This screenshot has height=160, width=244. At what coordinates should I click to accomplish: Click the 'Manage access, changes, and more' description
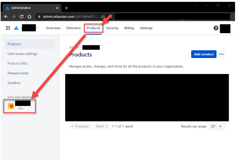pos(126,66)
